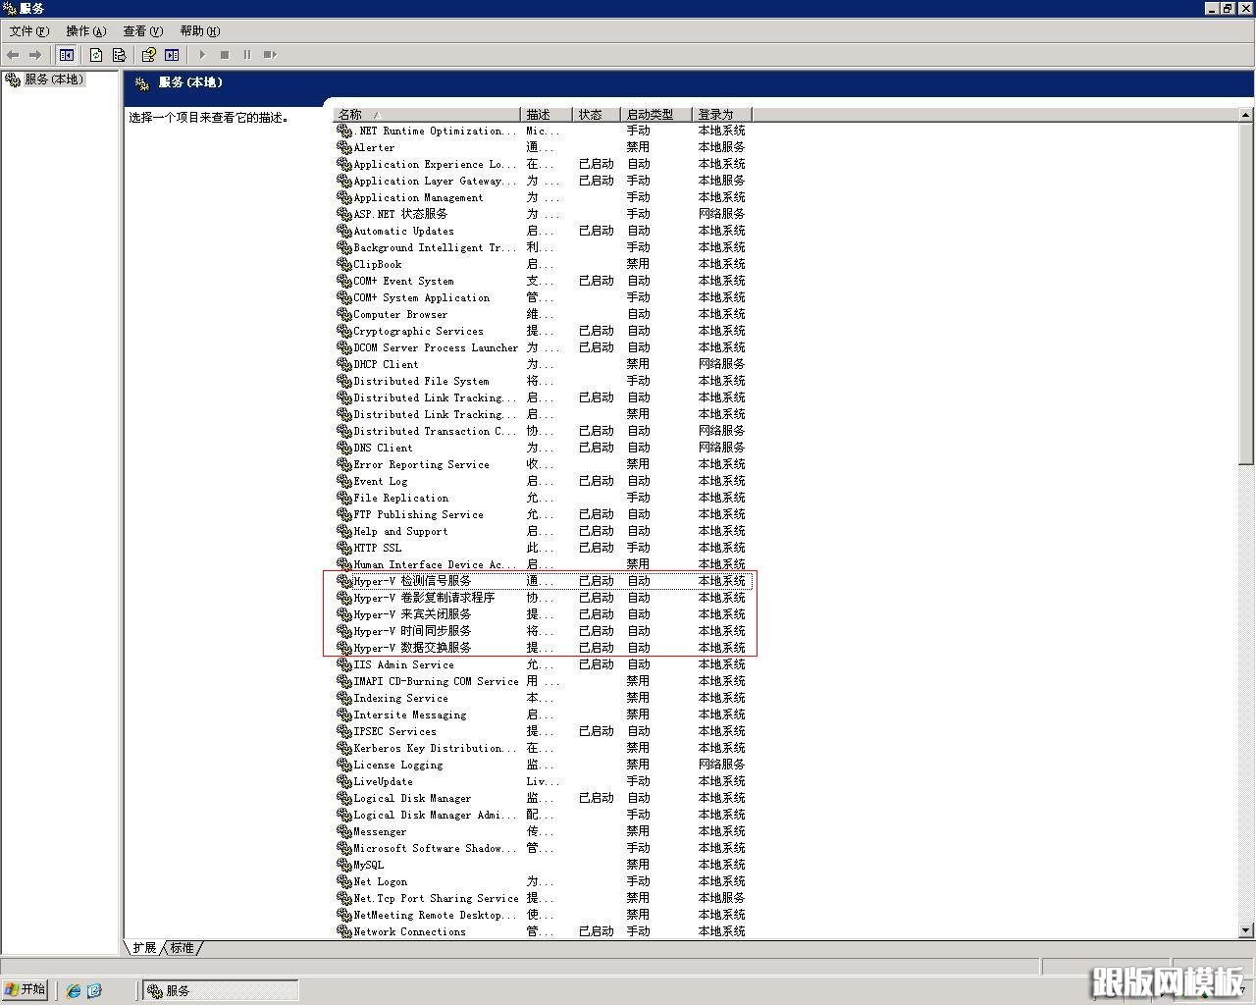
Task: Select Application Management service row
Action: pos(543,197)
